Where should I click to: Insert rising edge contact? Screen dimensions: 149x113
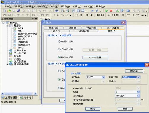point(87,15)
